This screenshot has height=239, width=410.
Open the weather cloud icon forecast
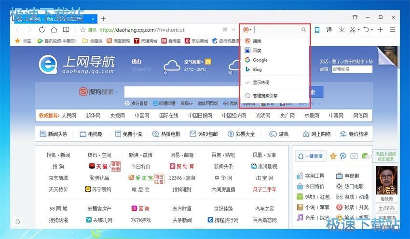[172, 66]
